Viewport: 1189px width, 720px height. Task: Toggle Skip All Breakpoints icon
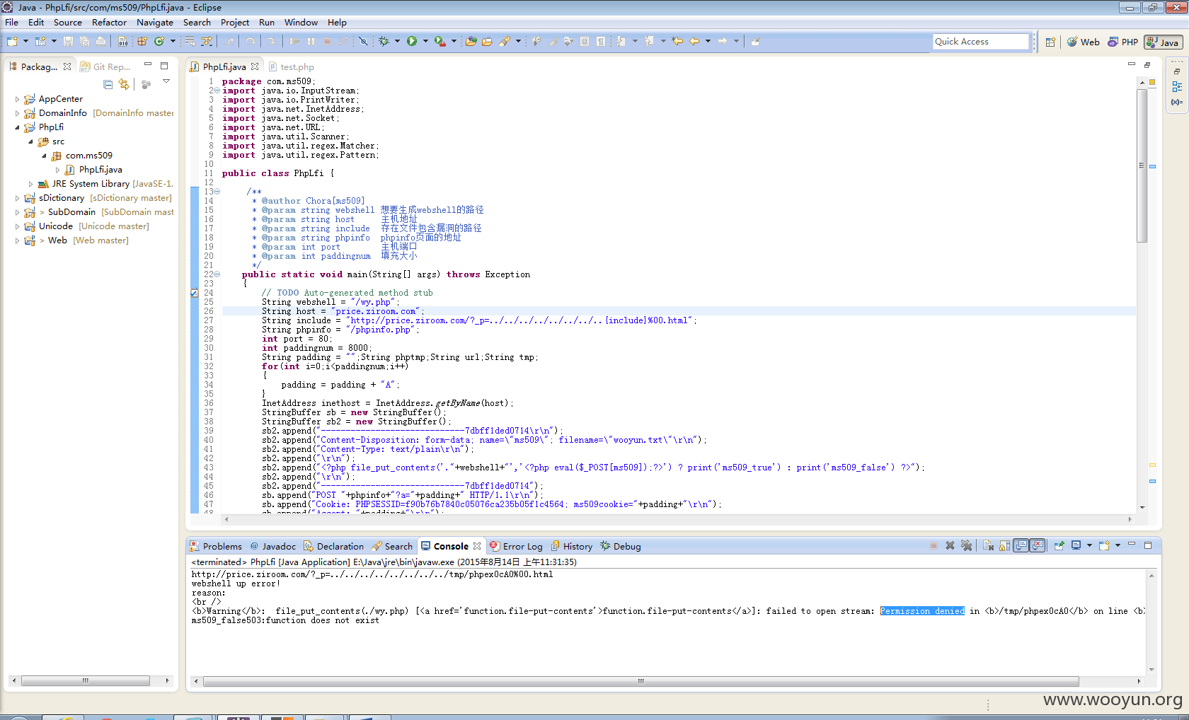click(363, 42)
